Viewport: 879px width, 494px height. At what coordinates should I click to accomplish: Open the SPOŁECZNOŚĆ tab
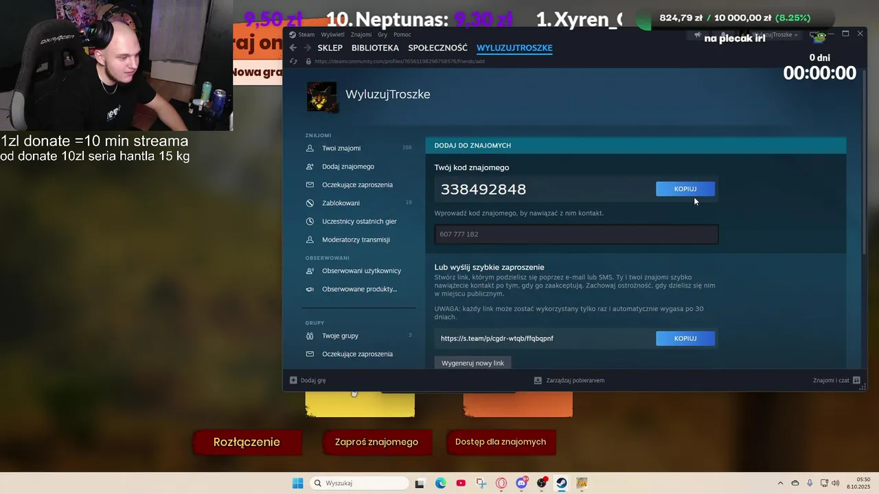[437, 48]
